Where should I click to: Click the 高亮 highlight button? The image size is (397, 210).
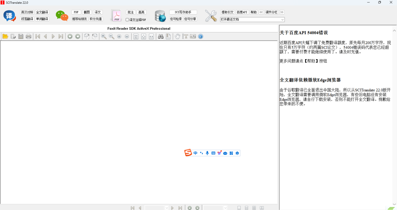(x=141, y=12)
